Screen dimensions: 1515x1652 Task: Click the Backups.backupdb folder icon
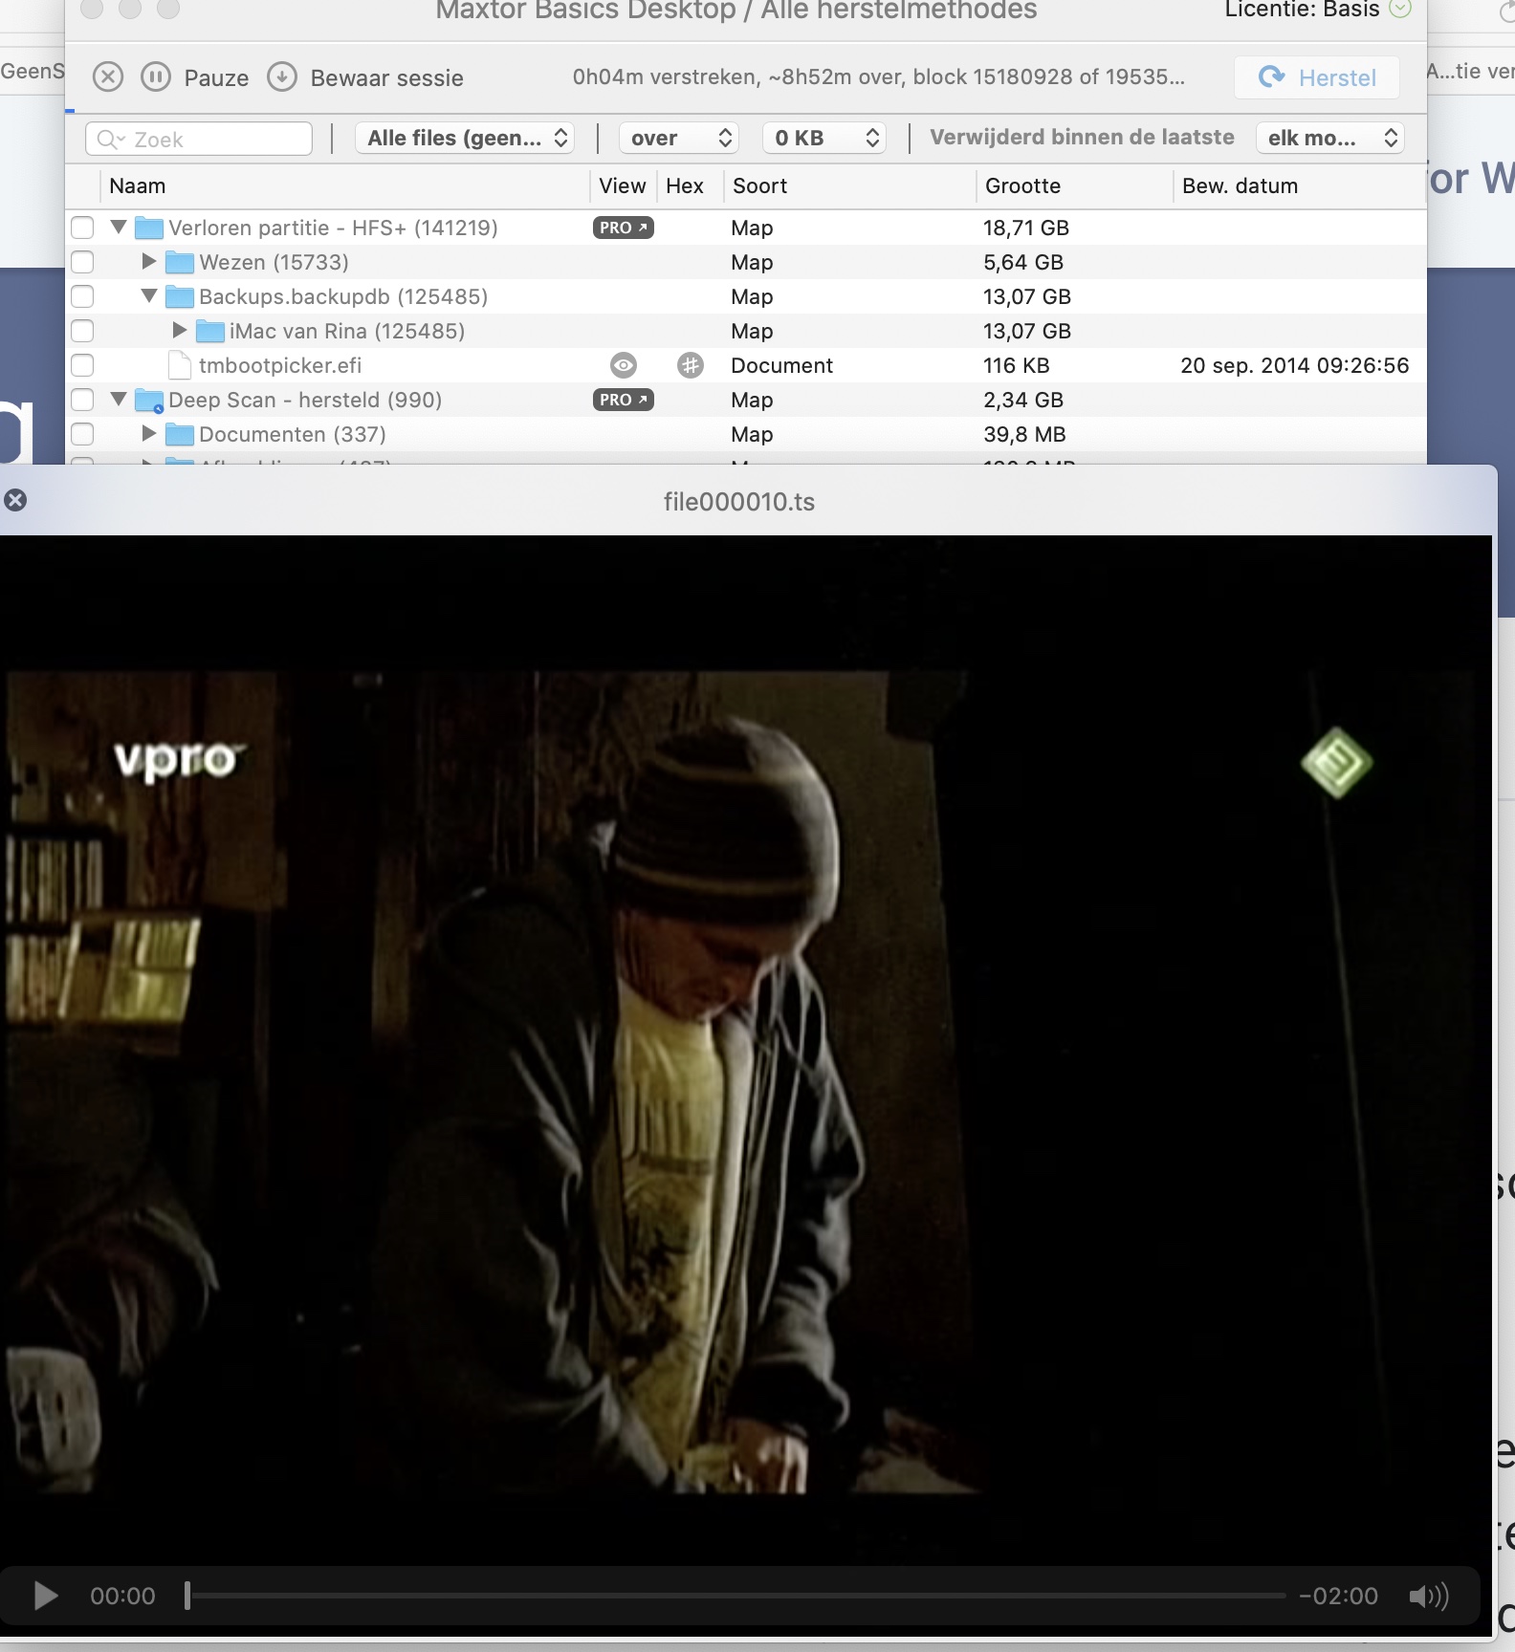[180, 296]
